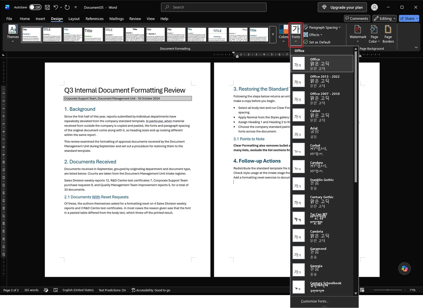Image resolution: width=423 pixels, height=308 pixels.
Task: Click the Search box
Action: pos(214,7)
